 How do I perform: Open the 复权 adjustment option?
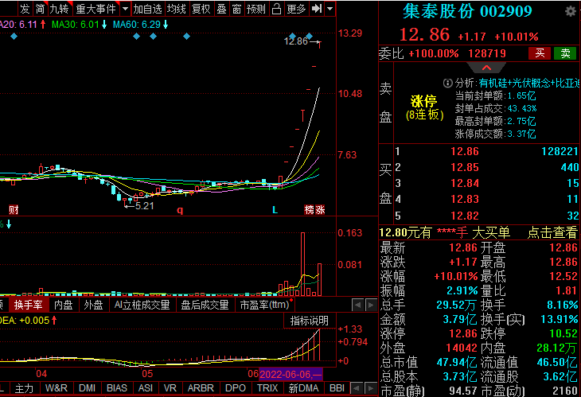click(x=201, y=9)
